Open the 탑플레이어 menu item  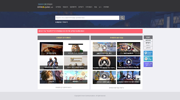(73, 7)
